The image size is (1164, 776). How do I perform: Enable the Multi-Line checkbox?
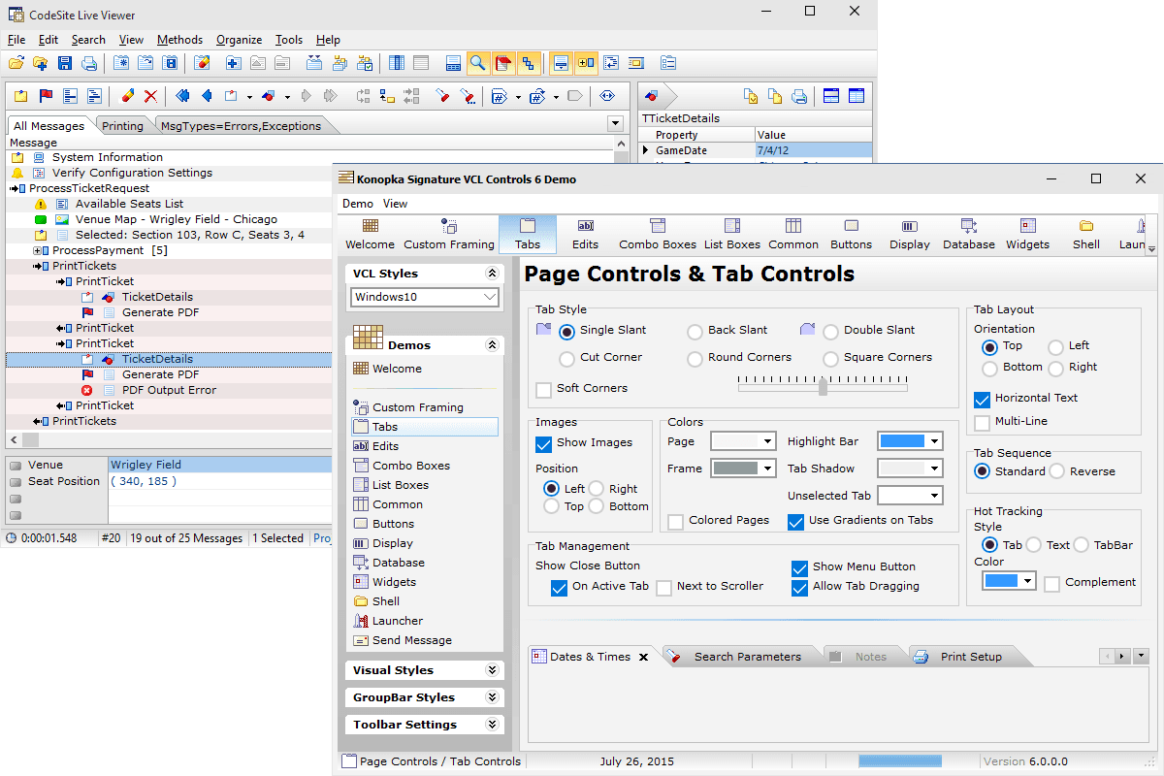click(982, 422)
